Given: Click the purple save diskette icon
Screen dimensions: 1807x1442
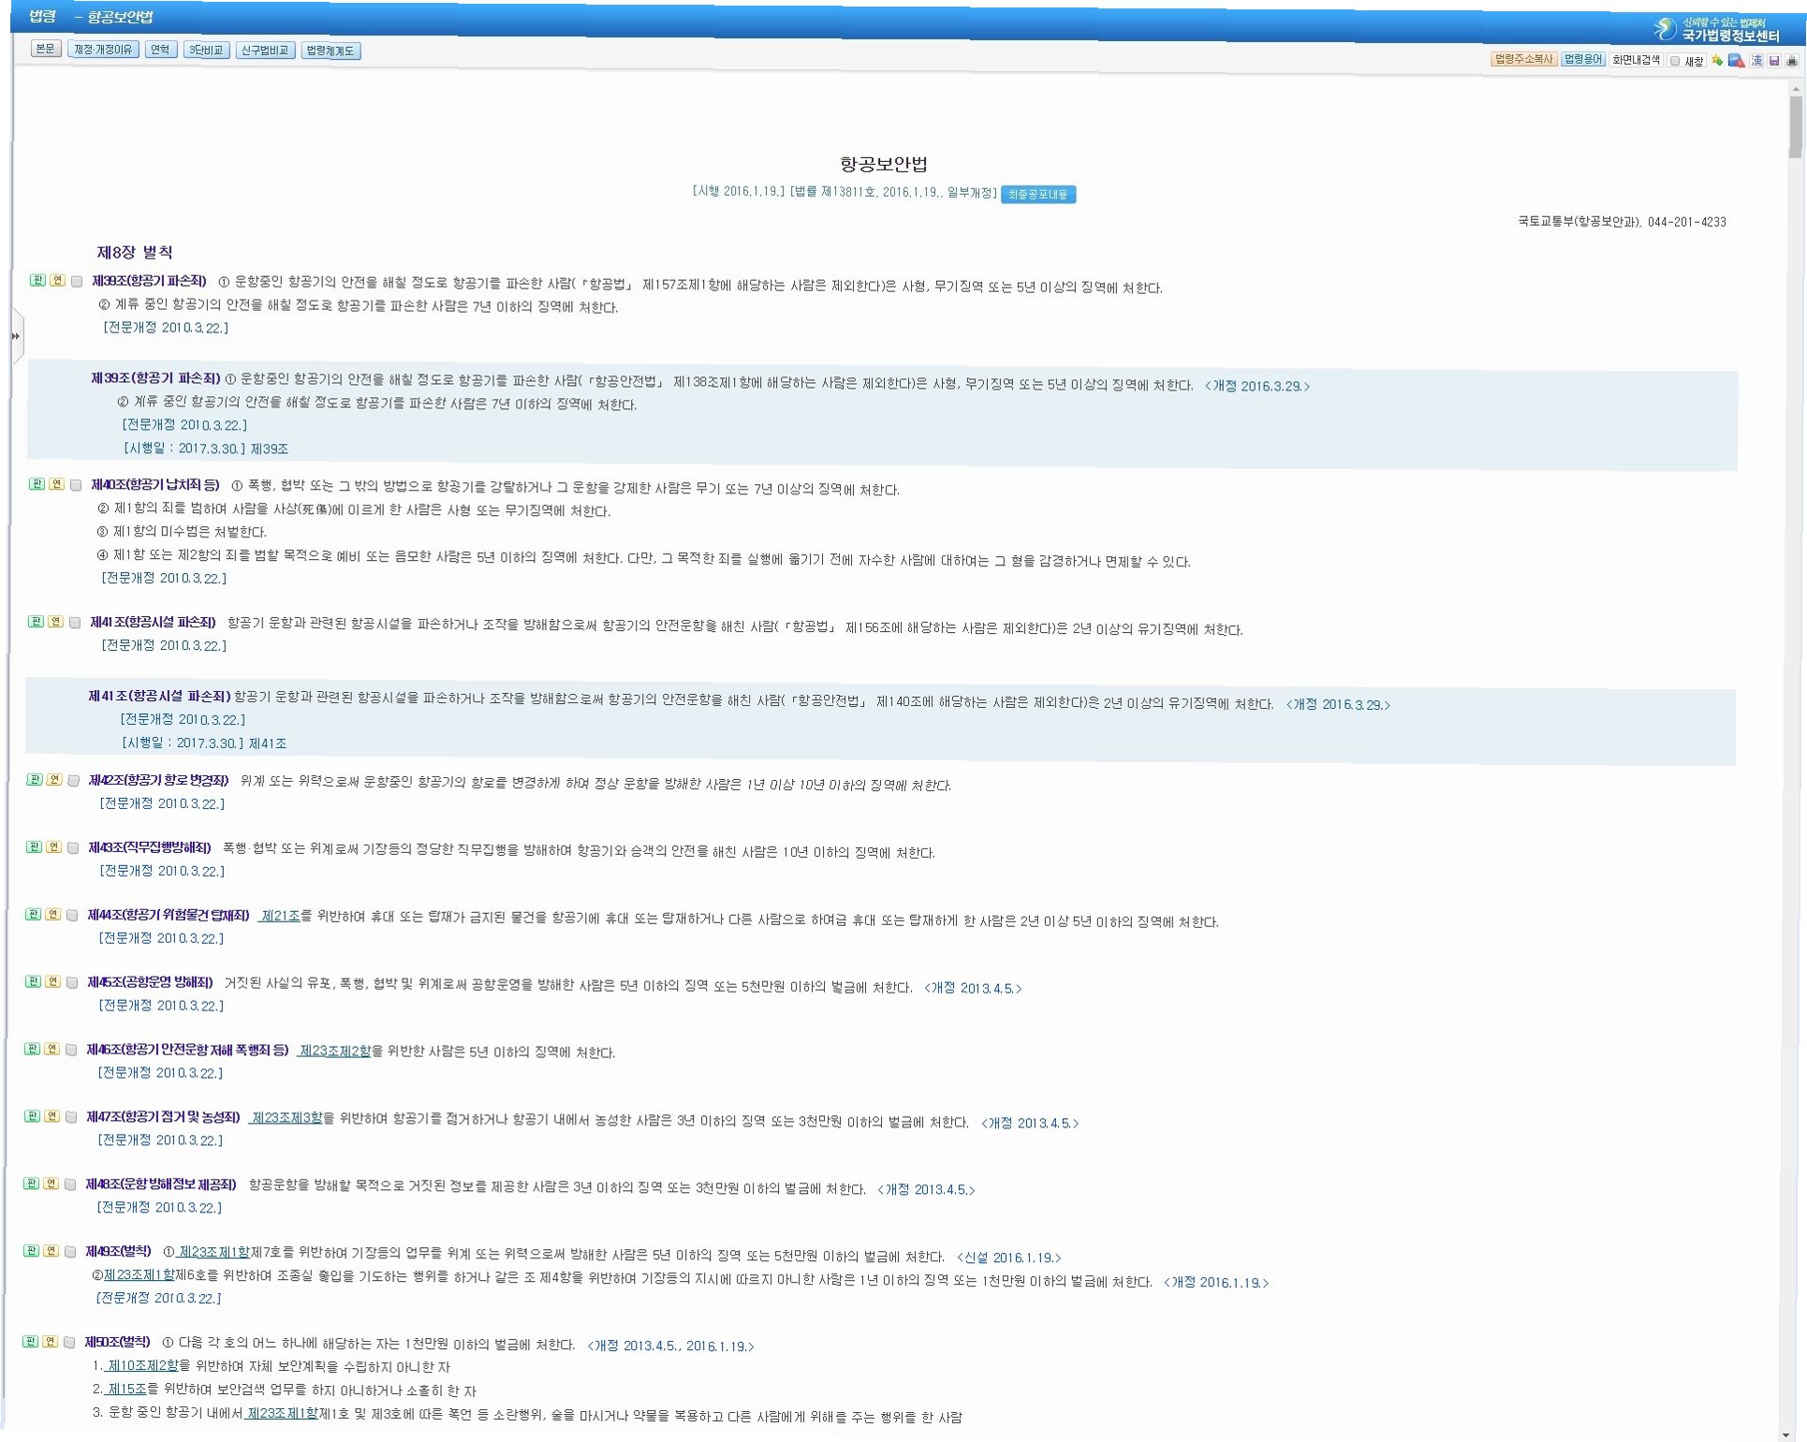Looking at the screenshot, I should pos(1773,60).
